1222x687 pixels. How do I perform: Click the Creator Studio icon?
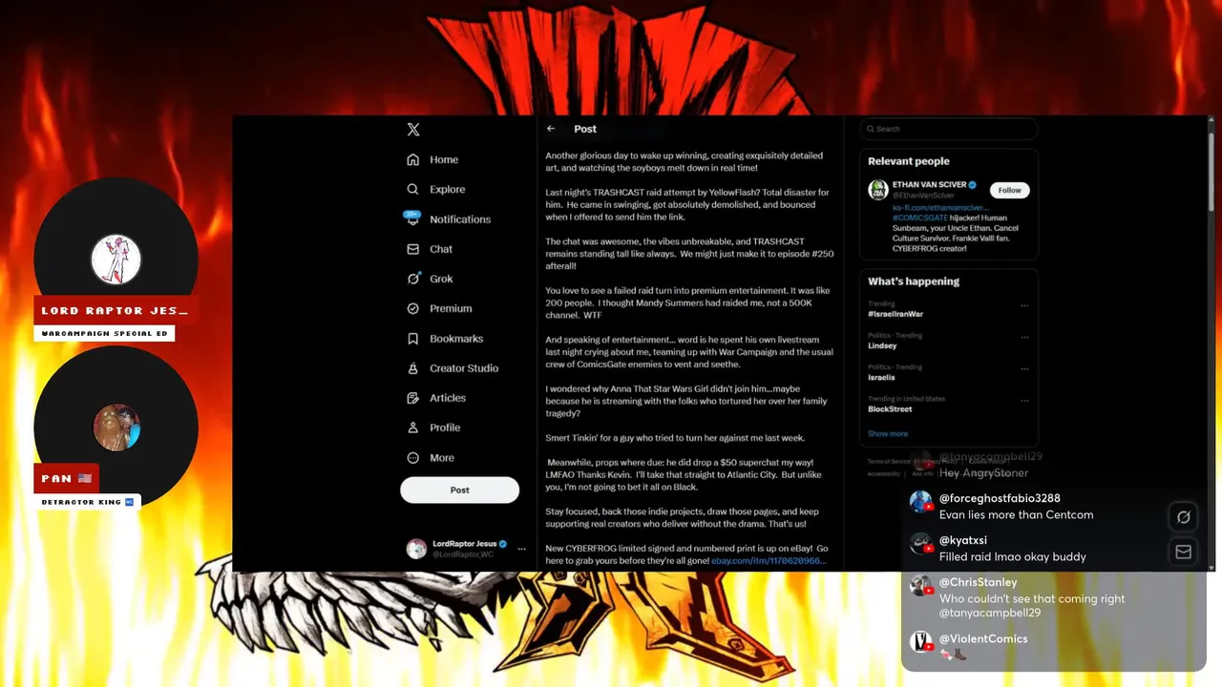(412, 368)
